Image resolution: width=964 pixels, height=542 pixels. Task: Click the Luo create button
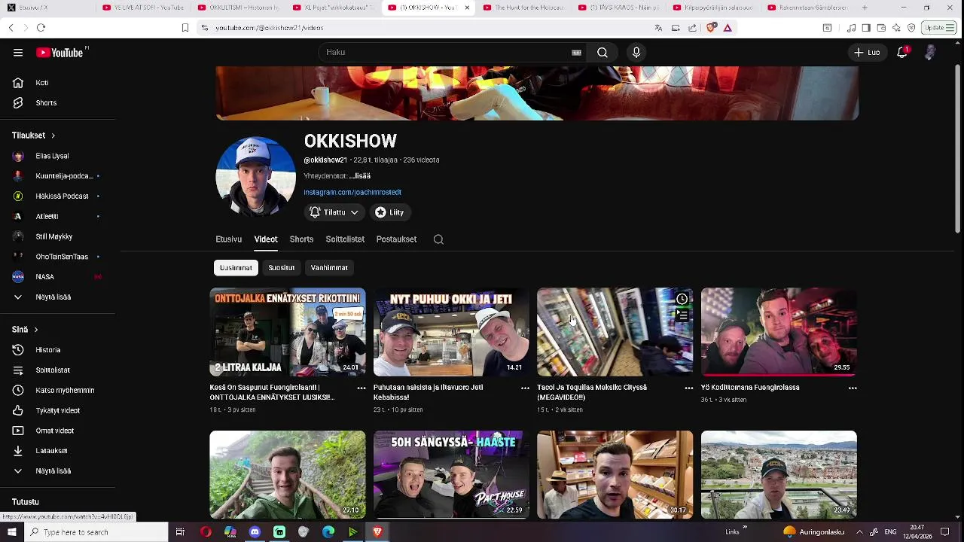867,53
